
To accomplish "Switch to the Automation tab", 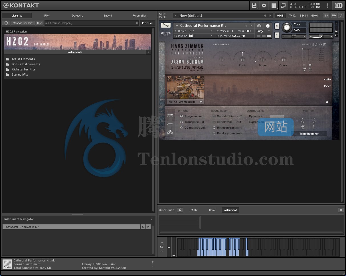I will (x=139, y=16).
